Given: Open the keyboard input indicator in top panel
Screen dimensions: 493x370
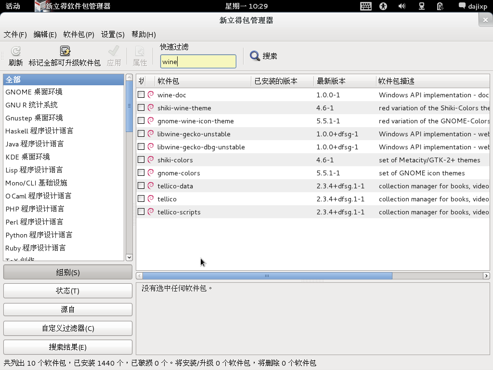Looking at the screenshot, I should coord(366,6).
